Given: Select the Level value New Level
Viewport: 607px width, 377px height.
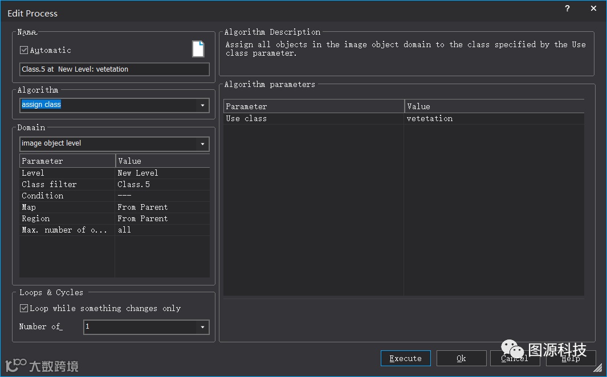Looking at the screenshot, I should tap(138, 173).
